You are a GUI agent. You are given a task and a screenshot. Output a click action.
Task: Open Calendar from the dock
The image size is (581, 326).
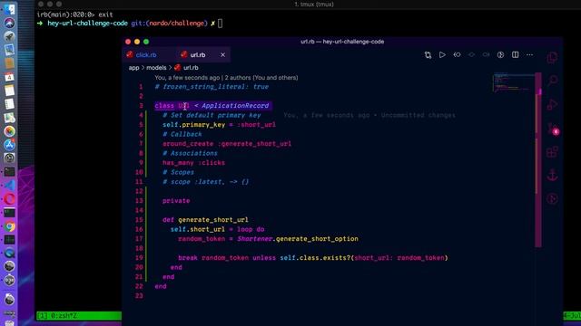[9, 77]
